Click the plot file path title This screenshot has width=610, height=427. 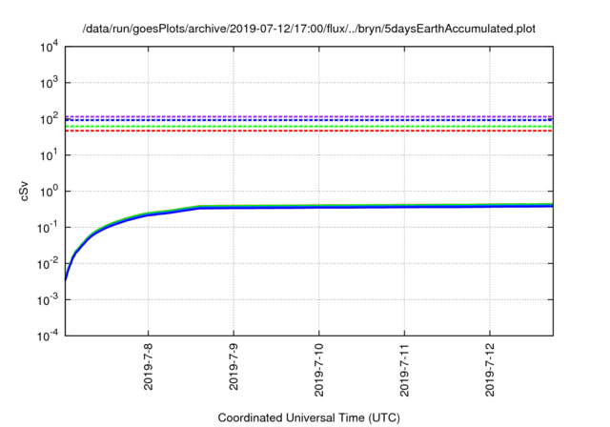coord(309,29)
